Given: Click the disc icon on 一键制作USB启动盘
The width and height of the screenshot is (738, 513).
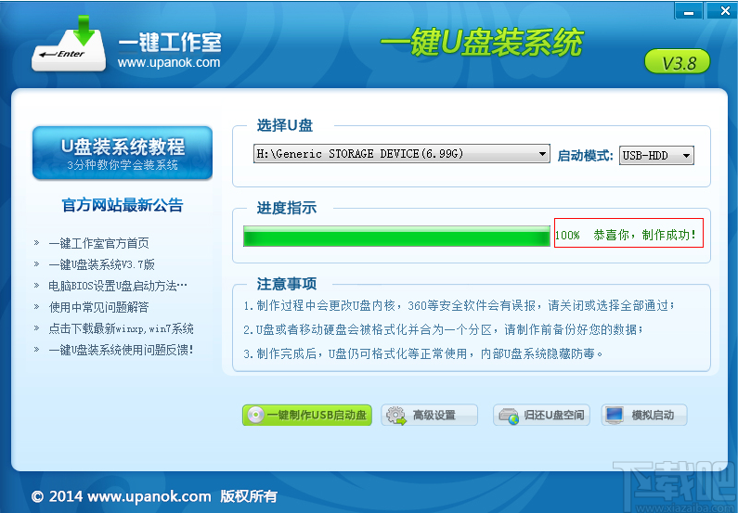Looking at the screenshot, I should coord(255,415).
